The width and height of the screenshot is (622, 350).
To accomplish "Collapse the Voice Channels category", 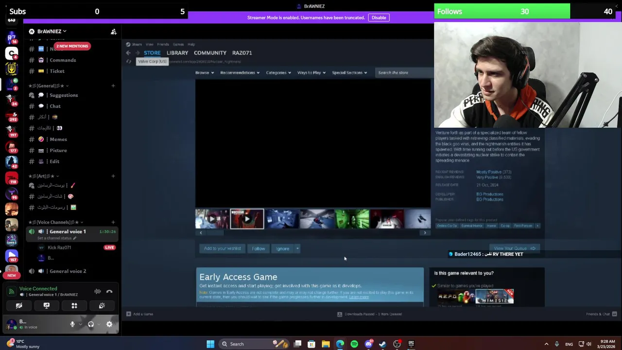I will [x=55, y=222].
